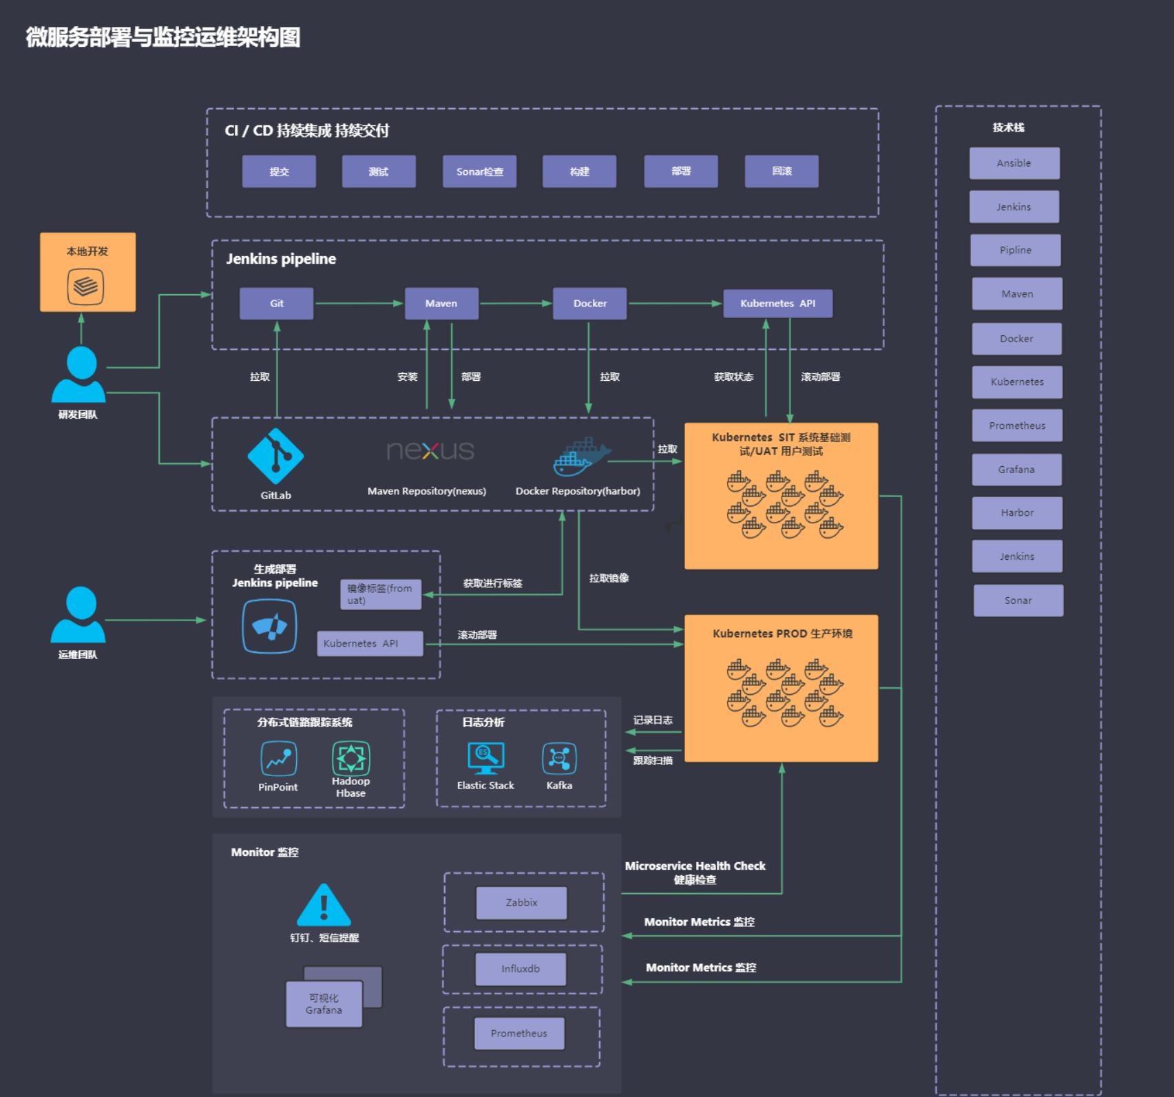
Task: Click the 测试 stage box
Action: coord(379,171)
